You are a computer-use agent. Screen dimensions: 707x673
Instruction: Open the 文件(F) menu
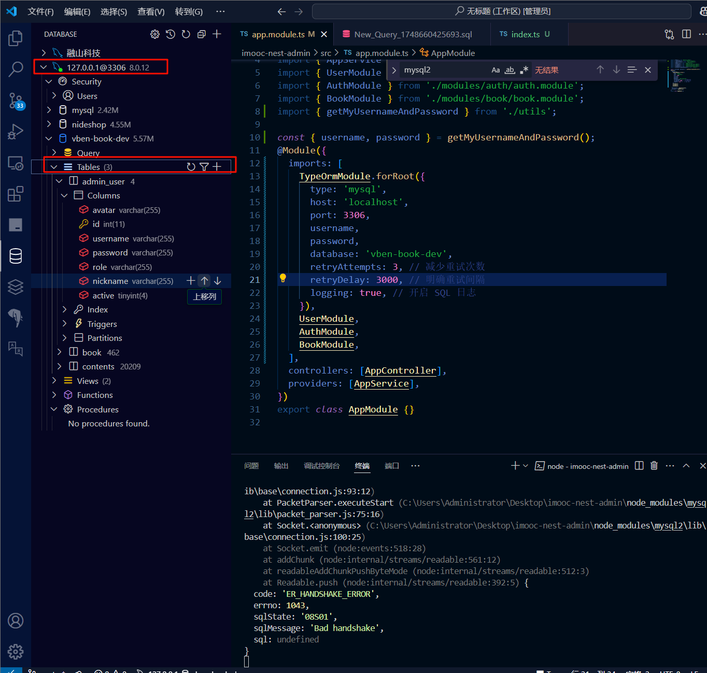click(x=40, y=11)
